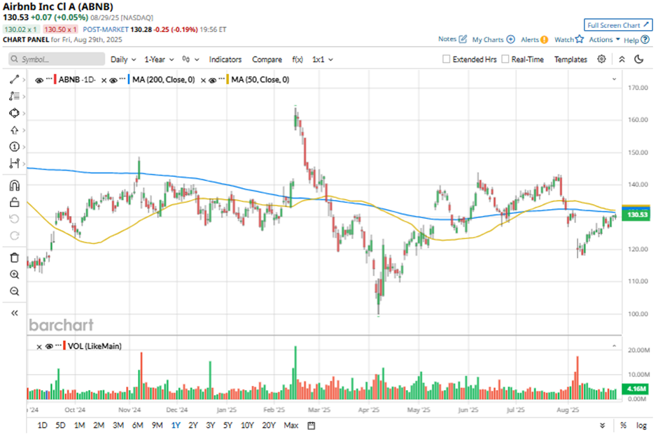Open the Indicators dialog

tap(225, 59)
